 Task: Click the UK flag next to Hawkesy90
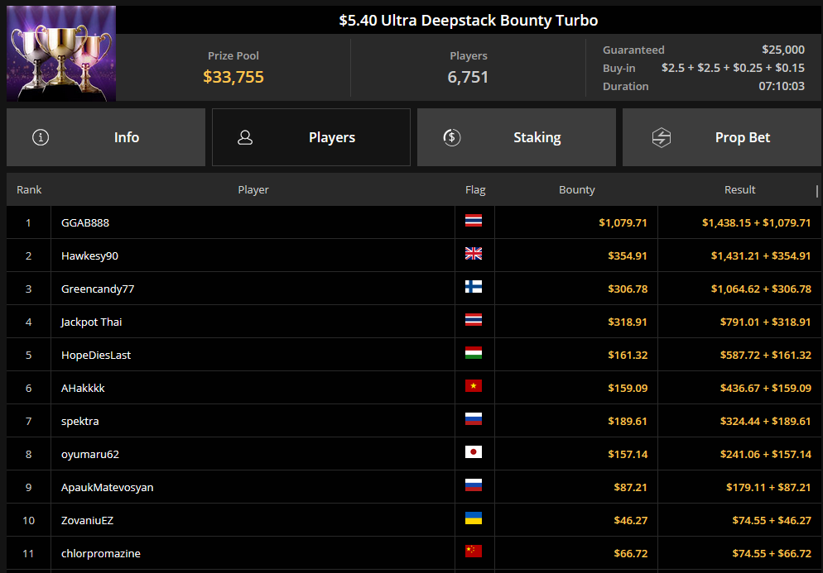[474, 254]
